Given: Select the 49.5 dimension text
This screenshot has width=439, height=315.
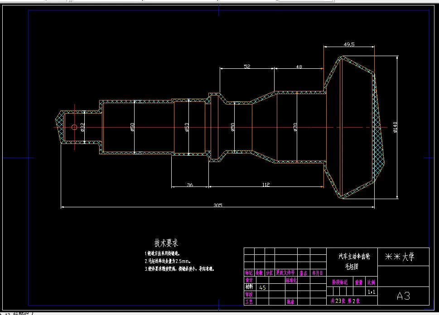Looking at the screenshot, I should click(x=349, y=44).
